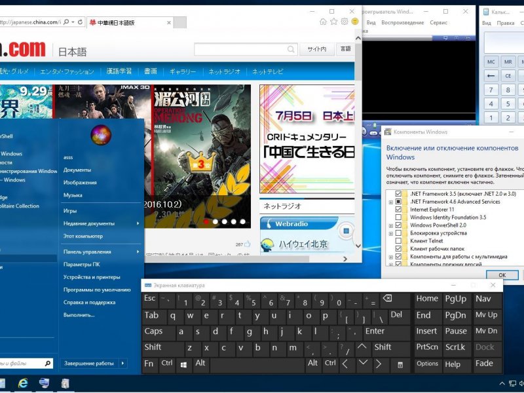Open the ギャラリー navigation tab
Screen dimensions: 524x393
pos(183,71)
